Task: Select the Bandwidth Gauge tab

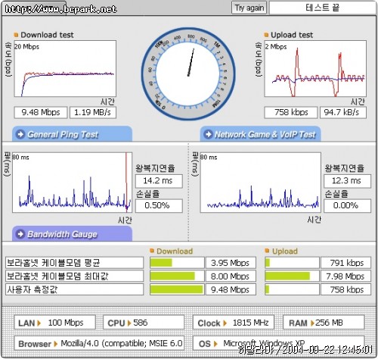Action: (72, 233)
